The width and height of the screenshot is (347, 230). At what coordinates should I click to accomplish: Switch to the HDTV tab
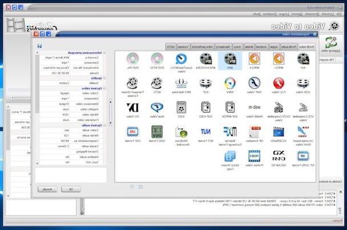171,47
